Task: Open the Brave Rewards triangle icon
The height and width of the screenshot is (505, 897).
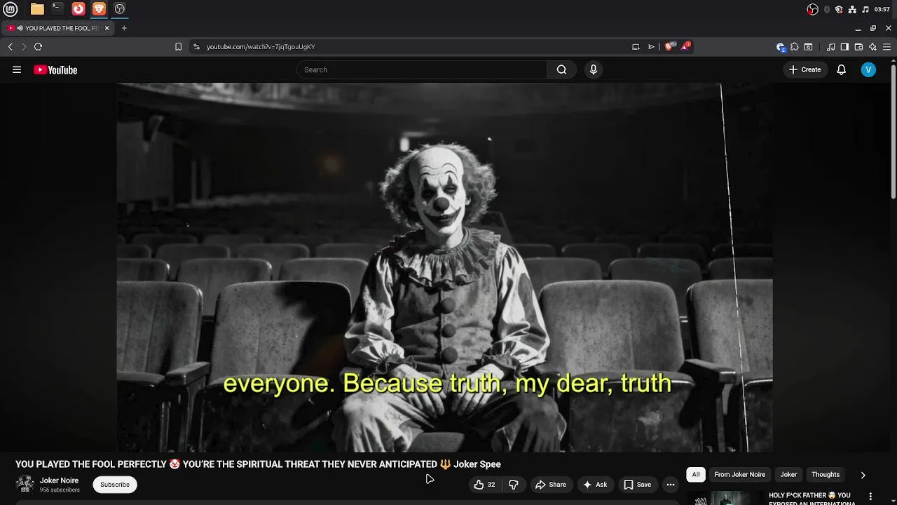Action: tap(685, 46)
